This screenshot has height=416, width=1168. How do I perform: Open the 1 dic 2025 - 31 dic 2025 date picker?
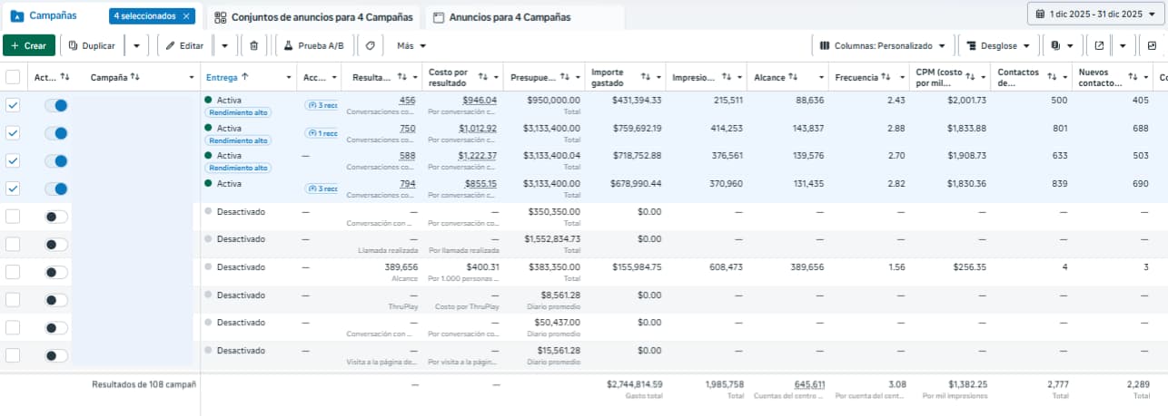coord(1097,15)
